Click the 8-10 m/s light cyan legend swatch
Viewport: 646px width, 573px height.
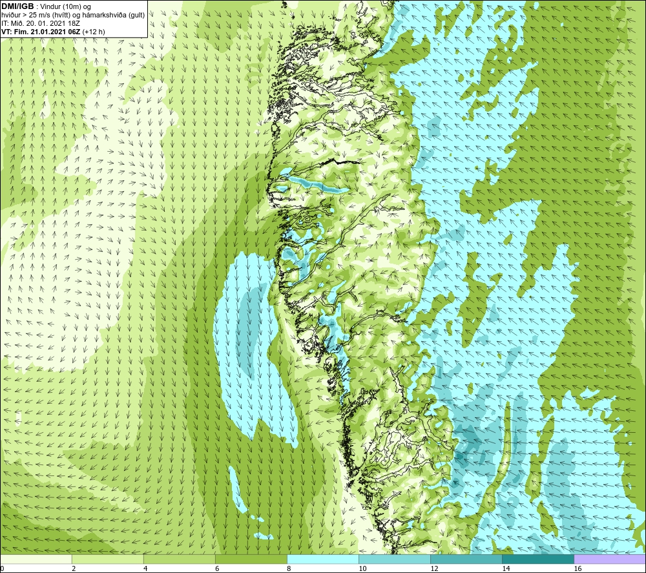(323, 559)
